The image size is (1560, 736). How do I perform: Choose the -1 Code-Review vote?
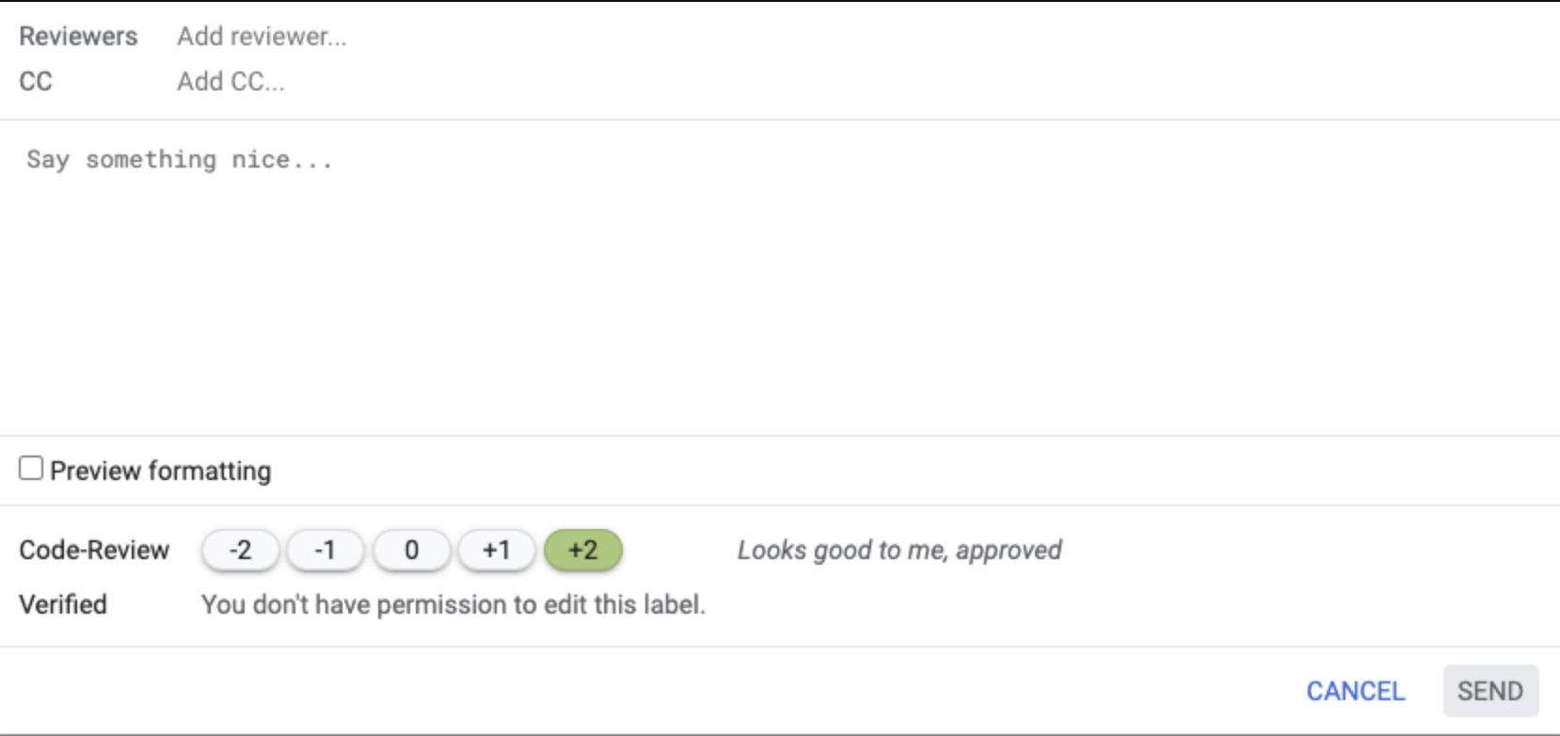pyautogui.click(x=326, y=551)
